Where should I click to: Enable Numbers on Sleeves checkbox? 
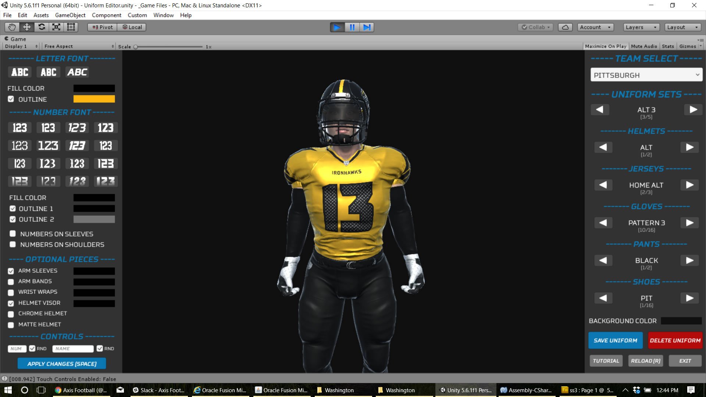point(13,234)
